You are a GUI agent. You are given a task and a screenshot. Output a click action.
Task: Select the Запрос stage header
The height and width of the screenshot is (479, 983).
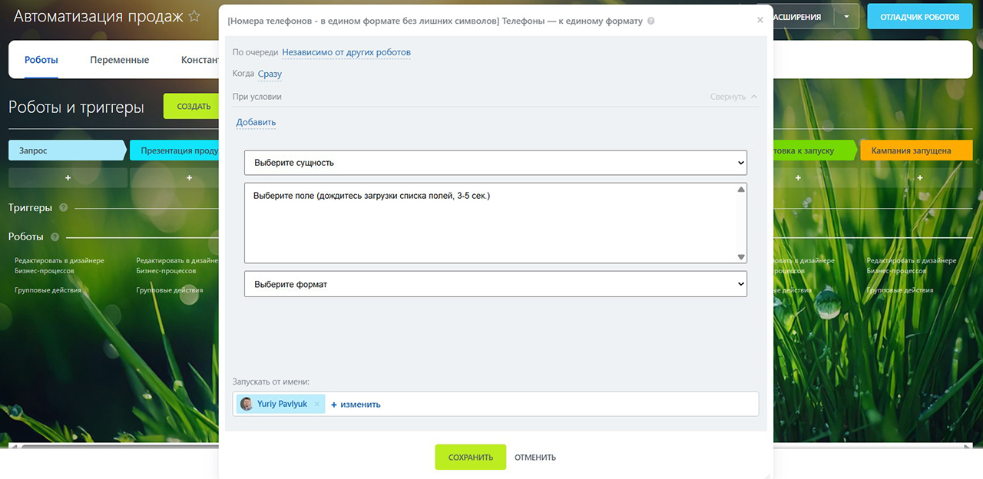coord(68,150)
